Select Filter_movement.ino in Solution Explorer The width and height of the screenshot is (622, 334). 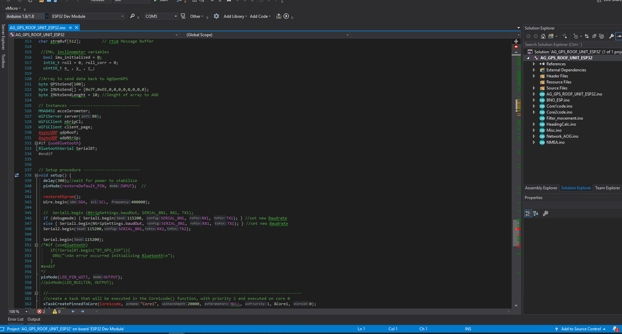(565, 118)
